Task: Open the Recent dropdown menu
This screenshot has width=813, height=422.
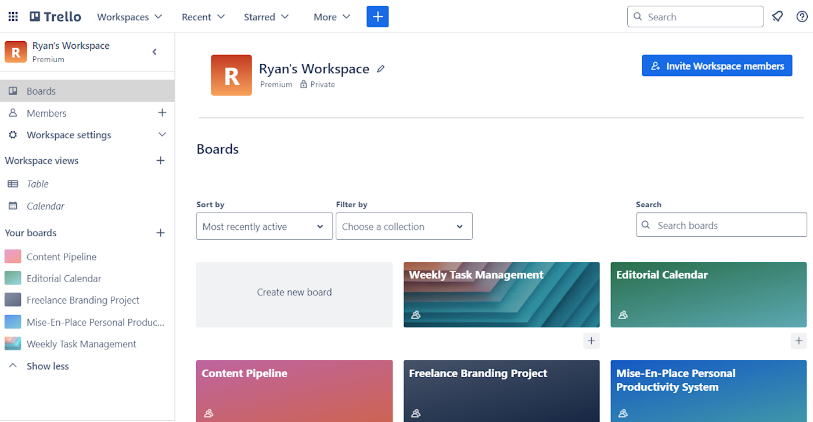Action: tap(203, 17)
